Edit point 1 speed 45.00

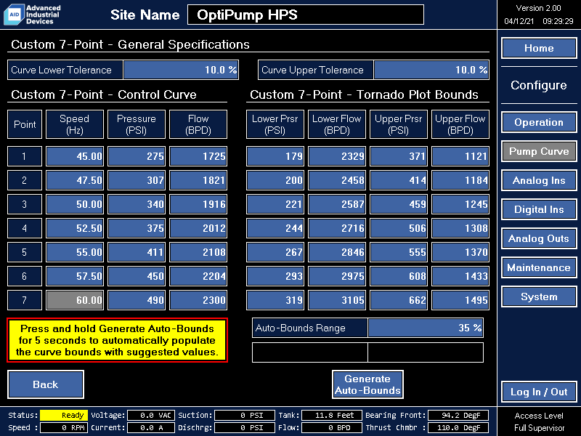[75, 156]
